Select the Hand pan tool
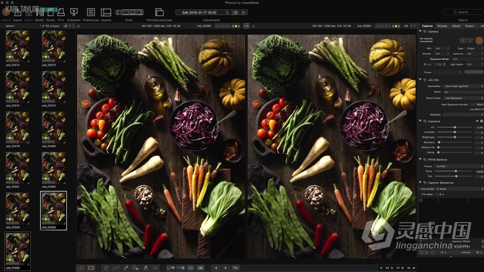 click(x=145, y=268)
